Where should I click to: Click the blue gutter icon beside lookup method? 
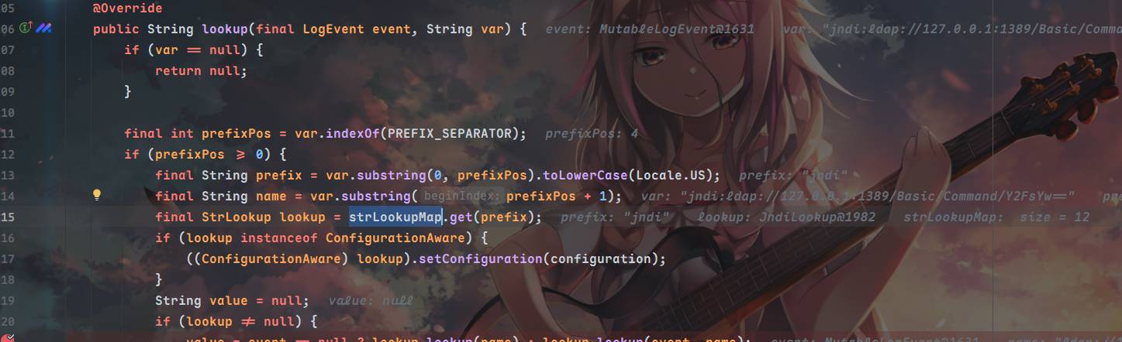(43, 29)
